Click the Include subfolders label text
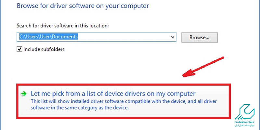This screenshot has height=130, width=260. click(x=44, y=49)
